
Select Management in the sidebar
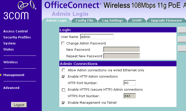[x=14, y=75]
